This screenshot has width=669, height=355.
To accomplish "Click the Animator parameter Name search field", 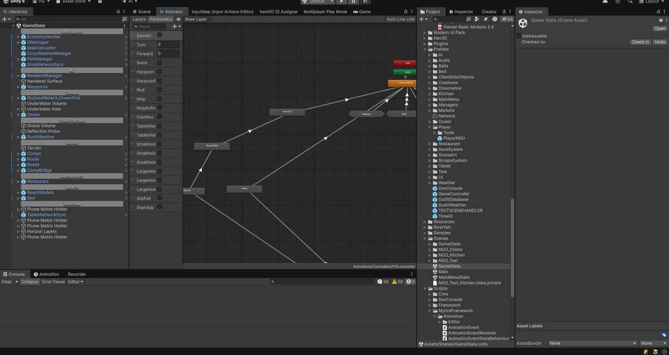I will 151,26.
